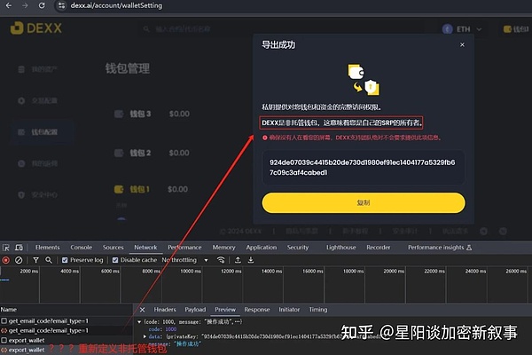Click the search field in the DEXX header
Image resolution: width=532 pixels, height=355 pixels.
click(x=184, y=29)
